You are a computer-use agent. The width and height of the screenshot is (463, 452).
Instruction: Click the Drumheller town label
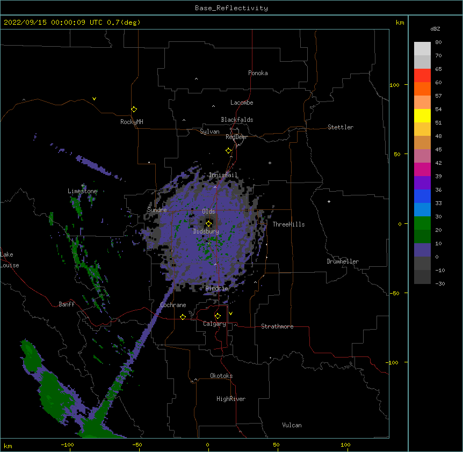pos(343,261)
